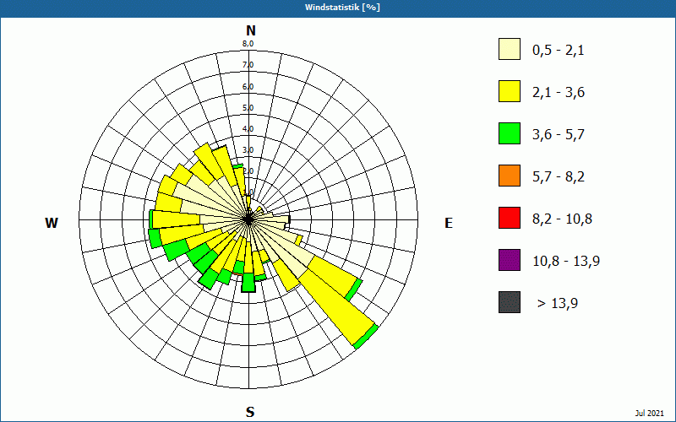Click the '8,2 - 10,8' legend label
The image size is (676, 422).
pyautogui.click(x=562, y=219)
